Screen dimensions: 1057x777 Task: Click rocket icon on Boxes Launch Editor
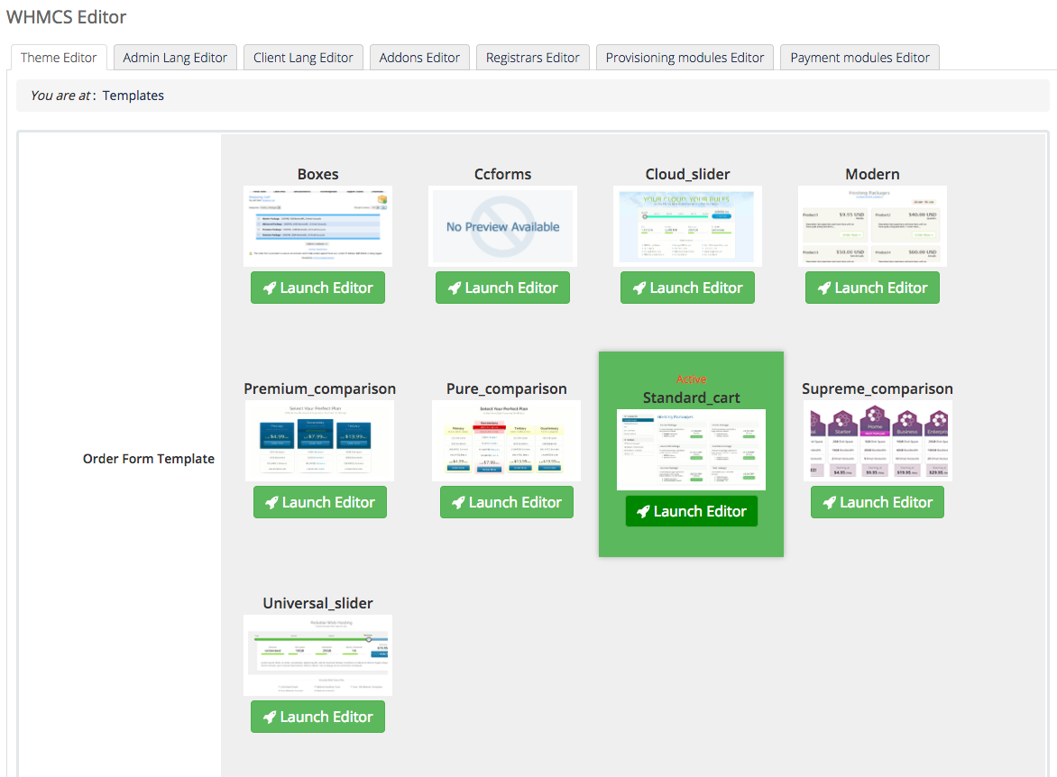[x=270, y=288]
